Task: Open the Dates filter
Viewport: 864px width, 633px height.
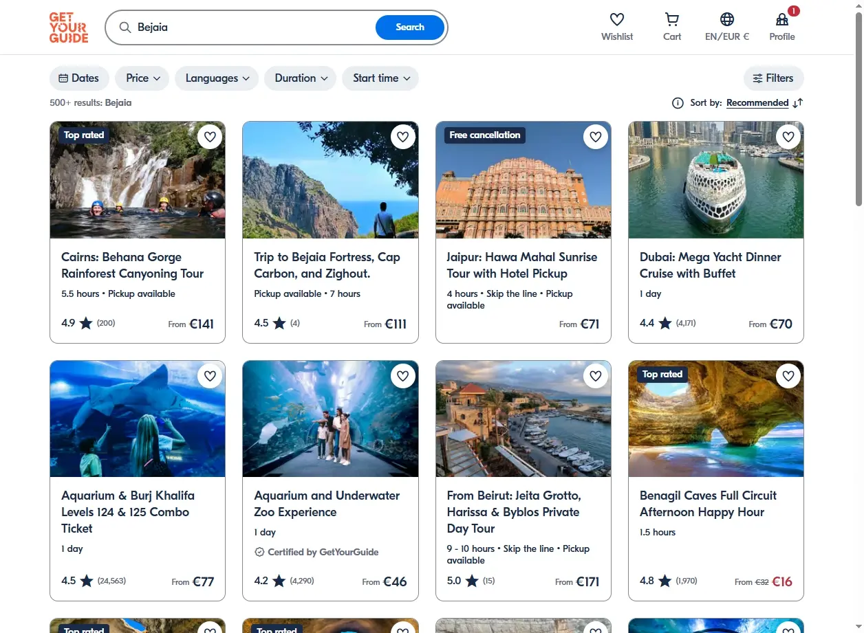Action: [x=79, y=78]
